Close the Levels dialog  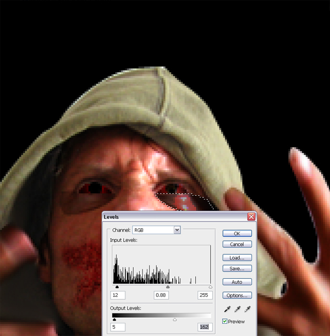click(x=251, y=217)
